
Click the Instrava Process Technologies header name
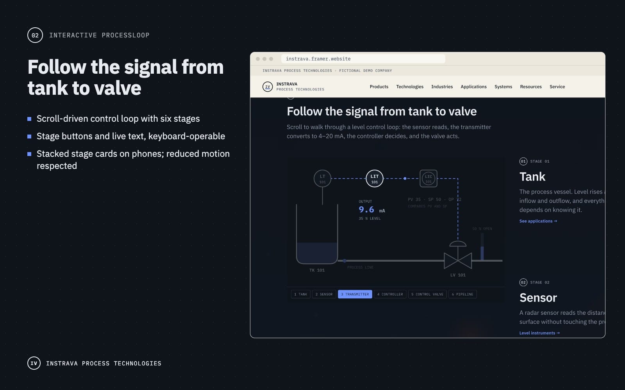[x=300, y=87]
